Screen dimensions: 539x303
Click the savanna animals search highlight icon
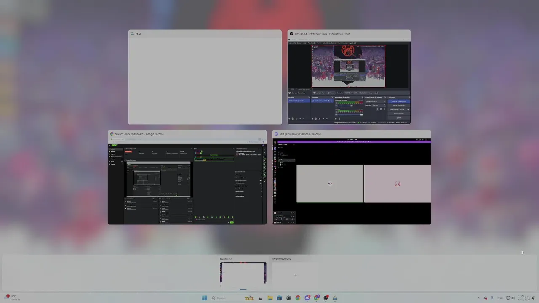[x=249, y=298]
